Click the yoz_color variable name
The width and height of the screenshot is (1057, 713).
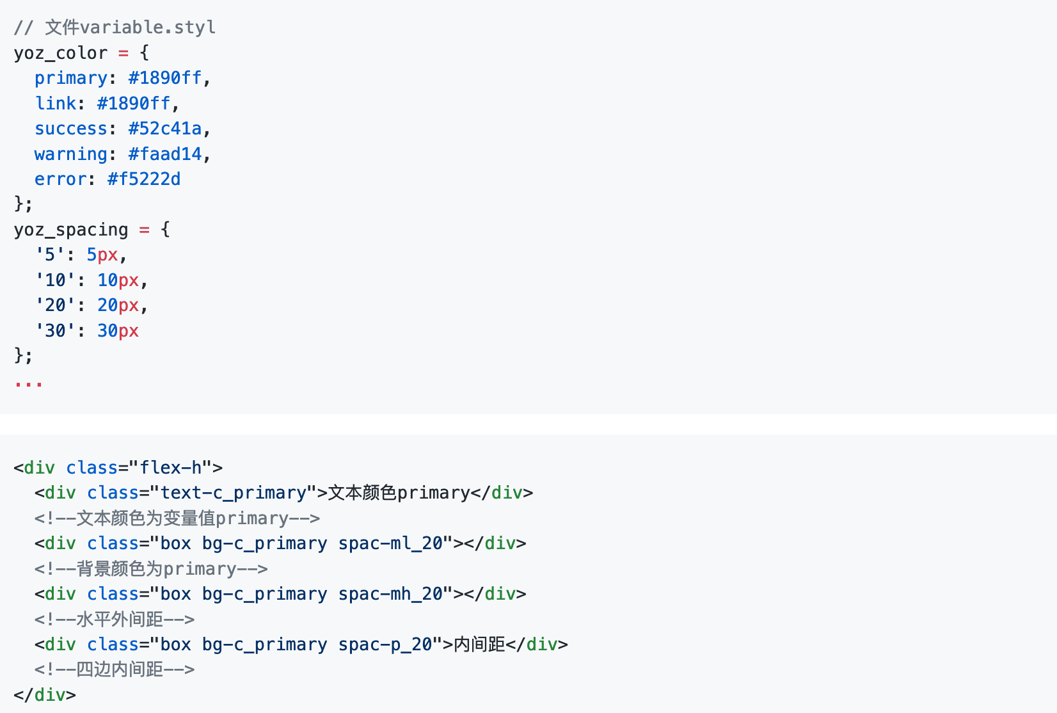pos(61,53)
